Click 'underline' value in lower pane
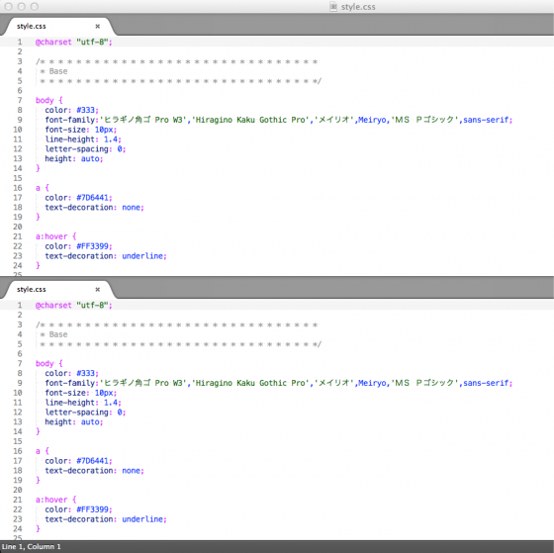 [142, 519]
